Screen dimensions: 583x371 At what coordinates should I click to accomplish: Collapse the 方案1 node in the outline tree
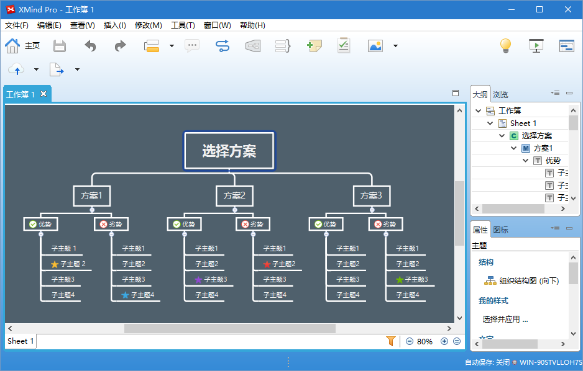(514, 148)
